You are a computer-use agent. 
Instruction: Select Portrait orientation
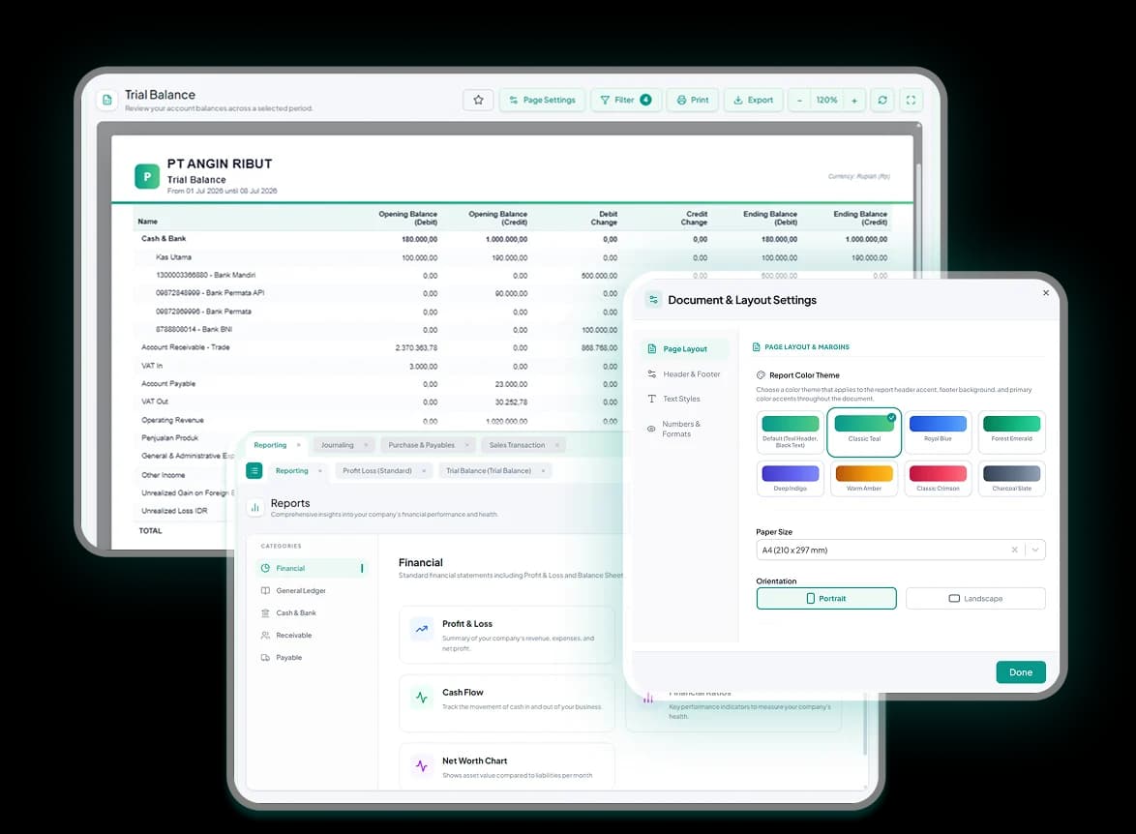click(x=826, y=599)
